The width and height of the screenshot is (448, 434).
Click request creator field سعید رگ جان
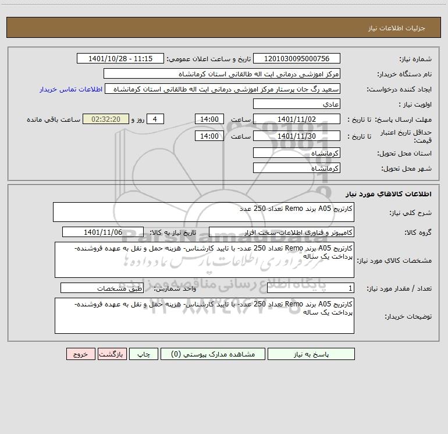click(223, 89)
